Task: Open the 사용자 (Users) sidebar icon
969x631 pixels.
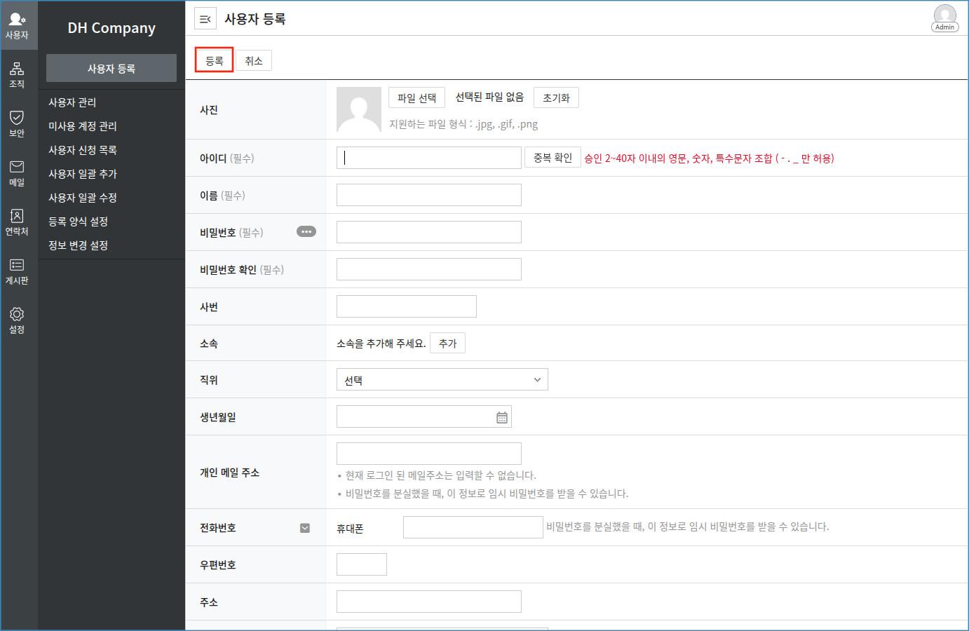Action: (17, 25)
